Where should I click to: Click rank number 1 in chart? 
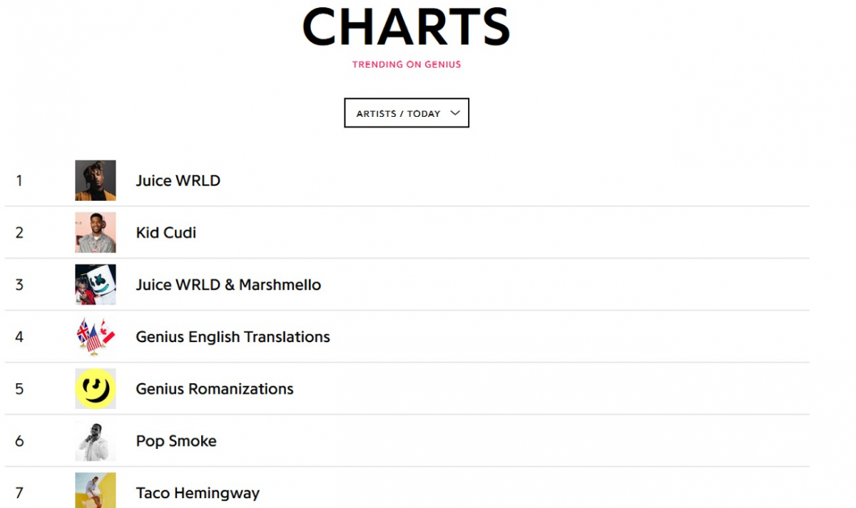(x=19, y=181)
